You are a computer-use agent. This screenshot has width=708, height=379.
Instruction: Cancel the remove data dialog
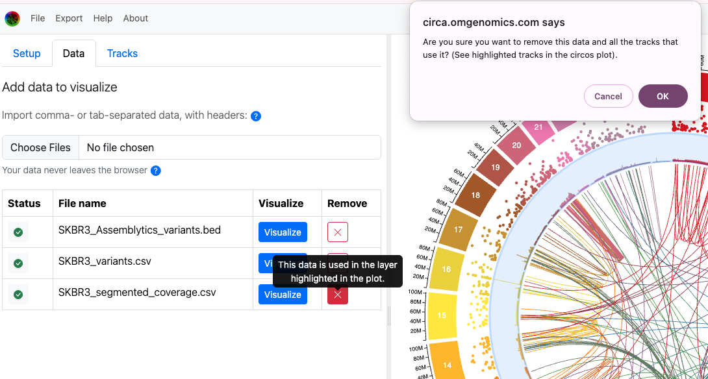pos(608,96)
